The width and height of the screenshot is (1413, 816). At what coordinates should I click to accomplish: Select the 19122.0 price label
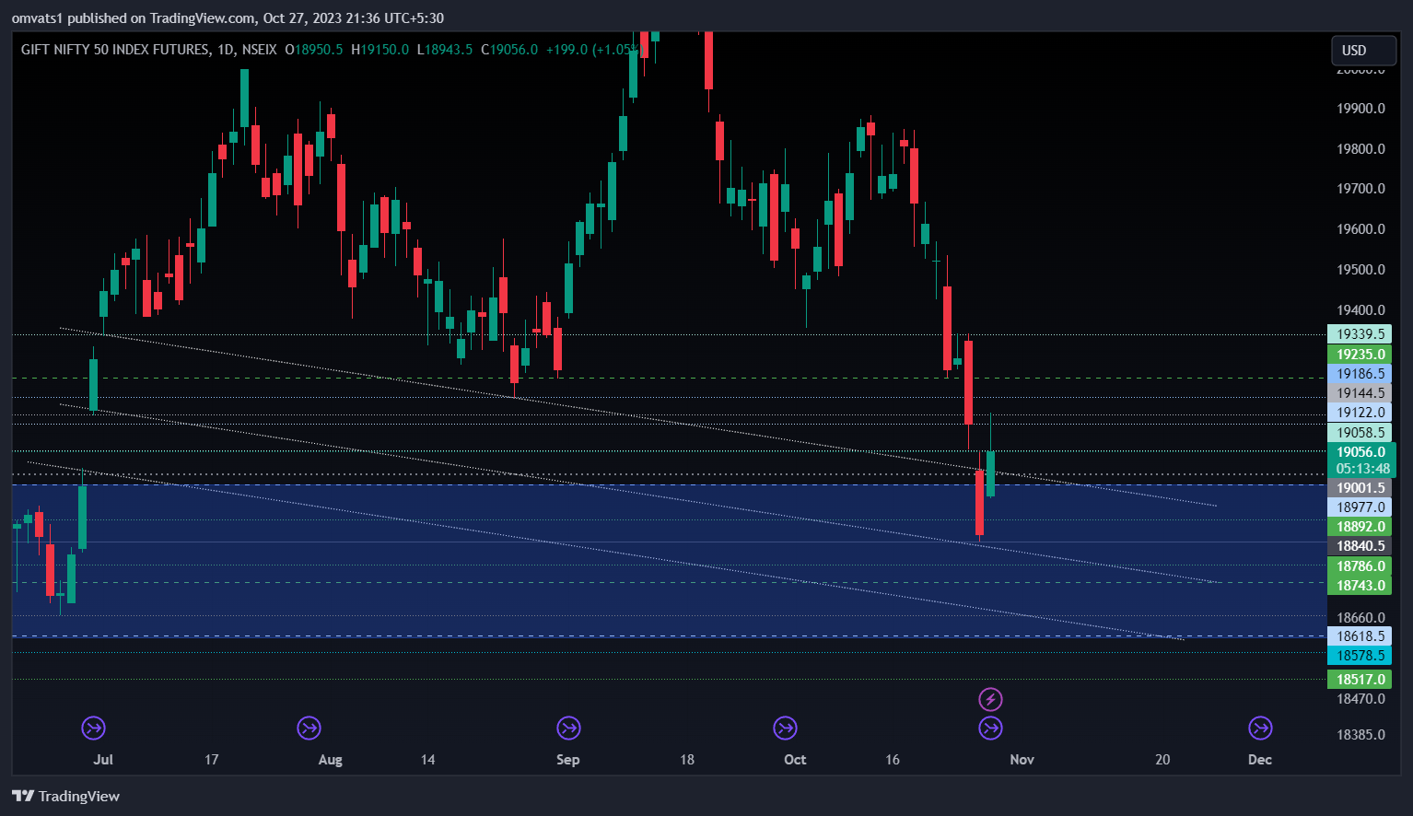click(1360, 413)
